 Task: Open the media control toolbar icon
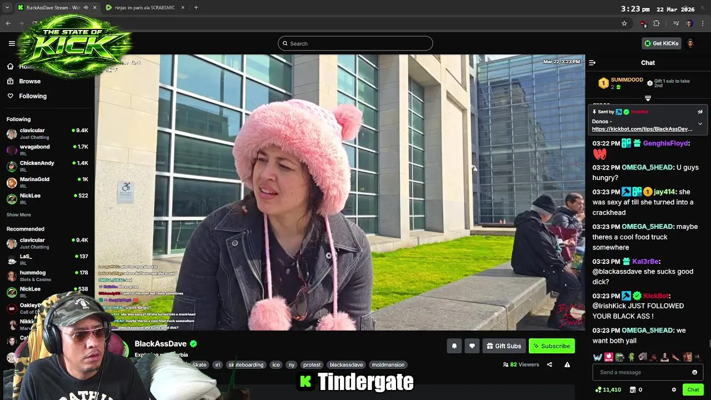[675, 23]
